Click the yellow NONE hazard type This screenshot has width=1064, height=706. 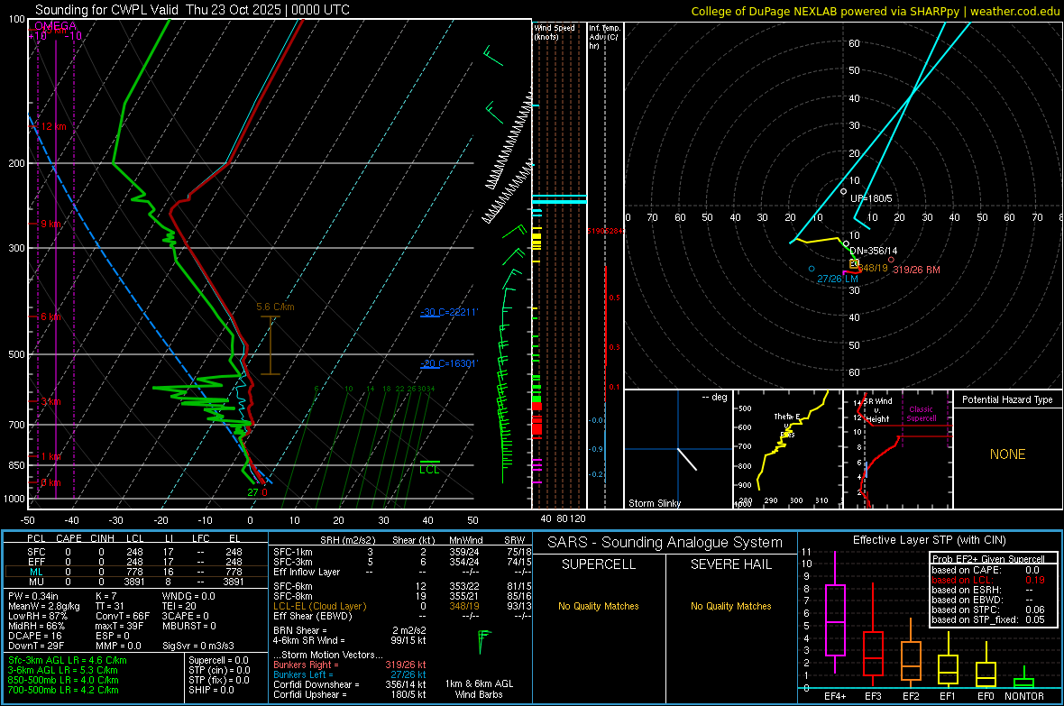pyautogui.click(x=1007, y=454)
